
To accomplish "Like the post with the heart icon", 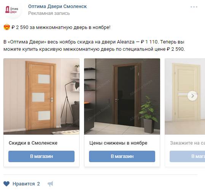I will (6, 184).
